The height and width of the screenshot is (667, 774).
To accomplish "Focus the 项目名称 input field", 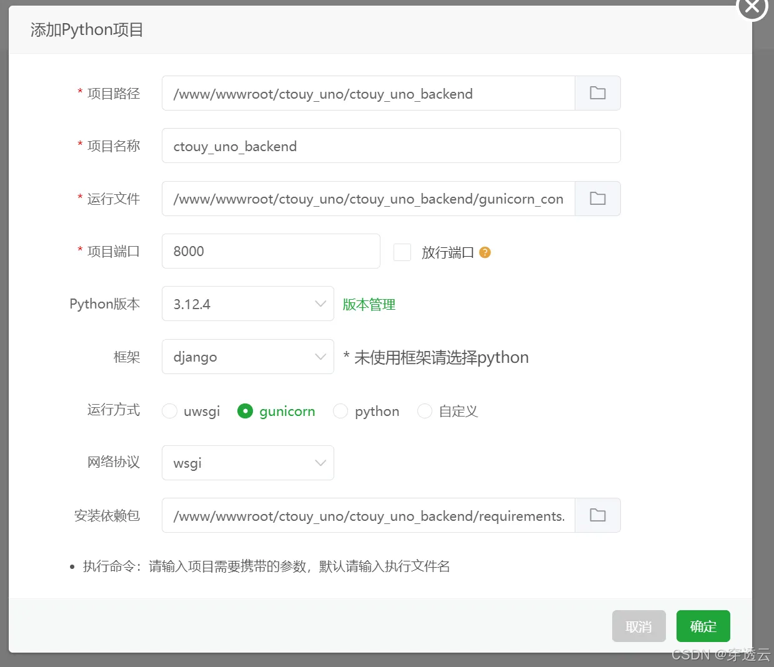I will [x=391, y=146].
